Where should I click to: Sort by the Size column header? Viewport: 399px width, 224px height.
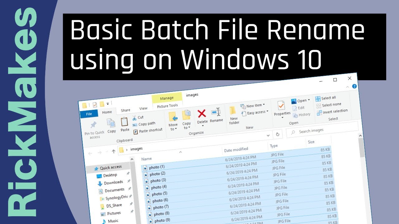[311, 142]
